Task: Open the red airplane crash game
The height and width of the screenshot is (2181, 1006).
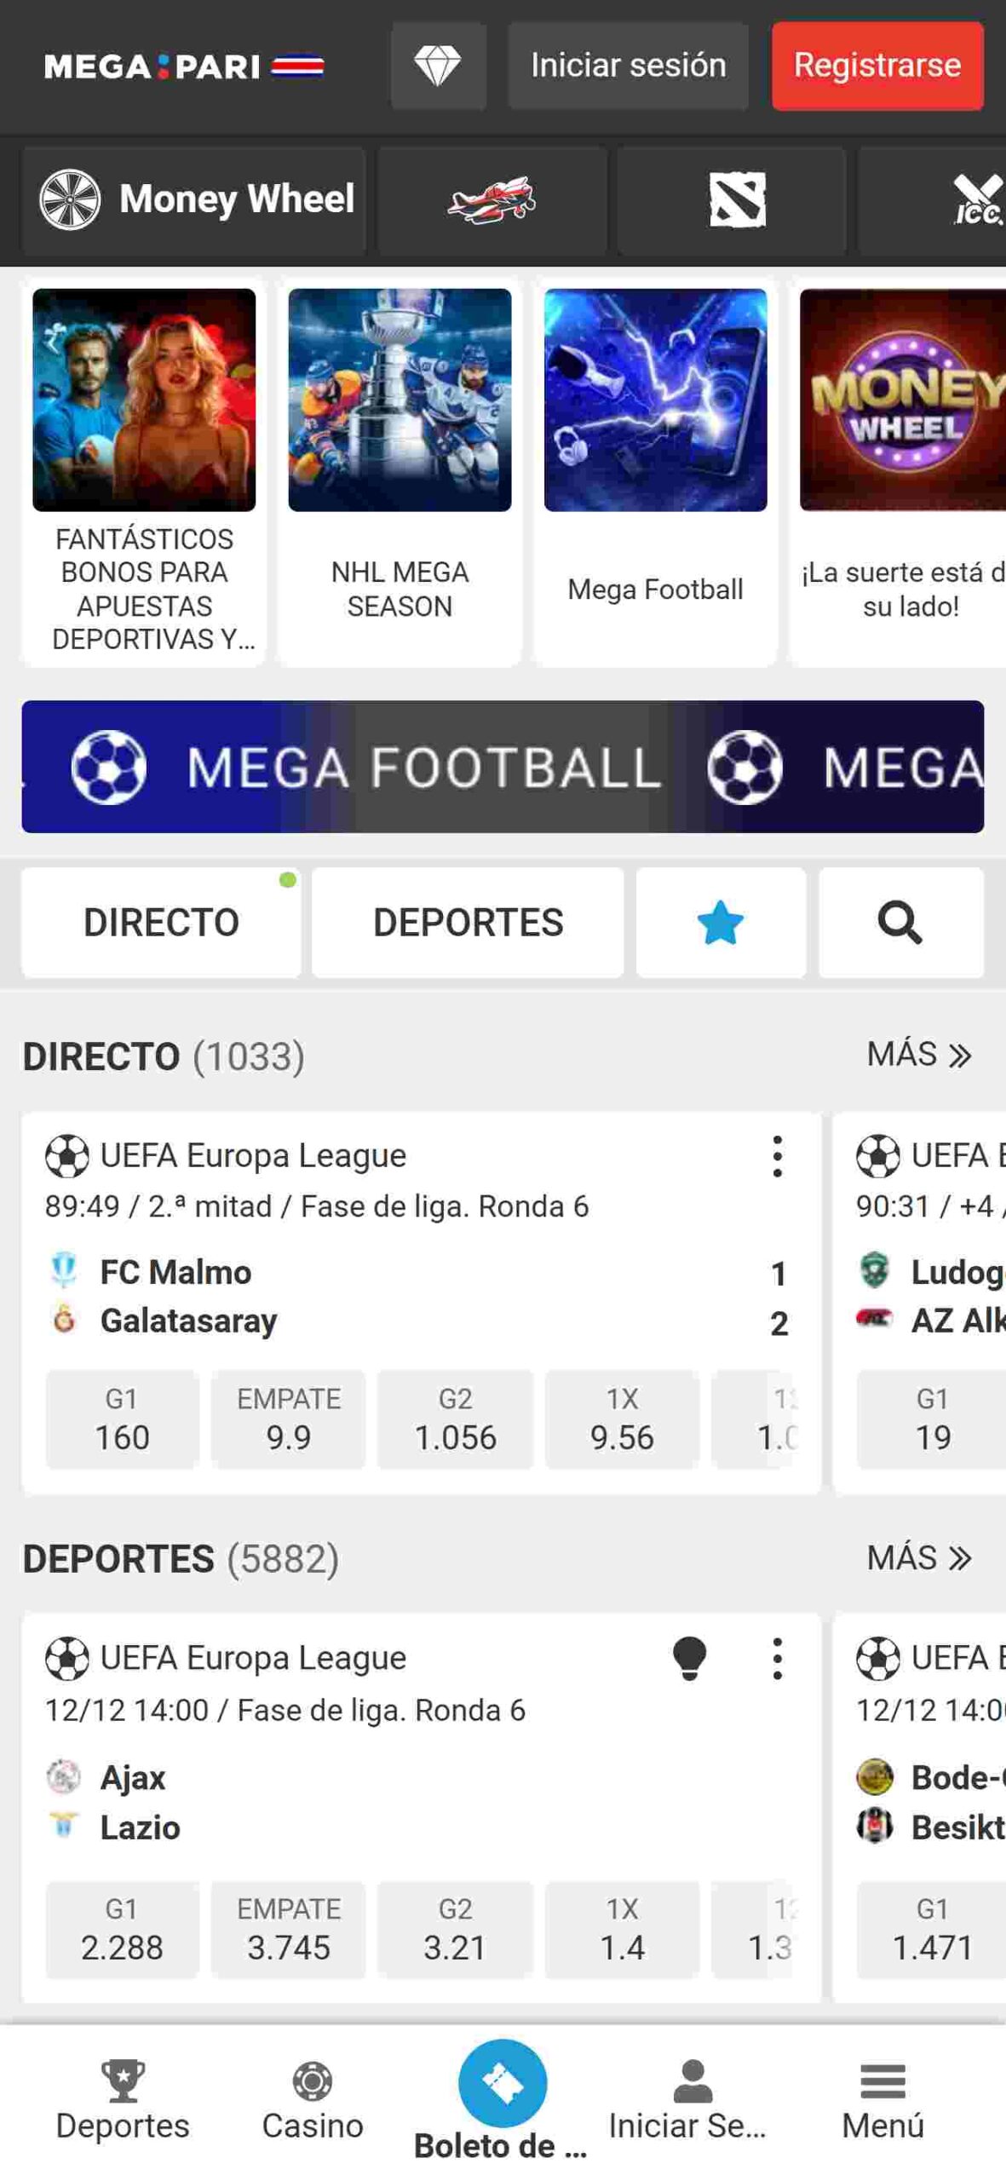Action: pos(492,200)
